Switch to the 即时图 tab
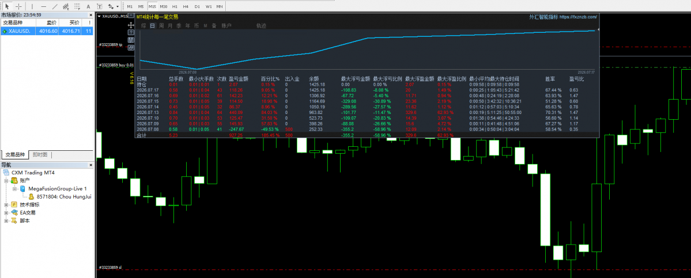 click(x=40, y=154)
